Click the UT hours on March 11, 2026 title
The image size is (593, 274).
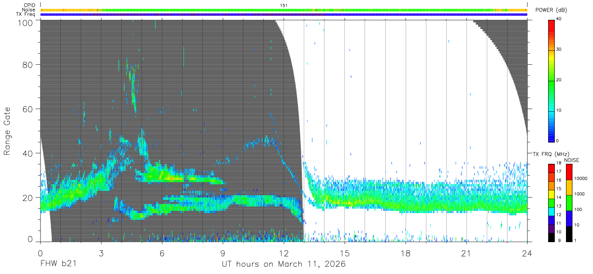click(284, 264)
